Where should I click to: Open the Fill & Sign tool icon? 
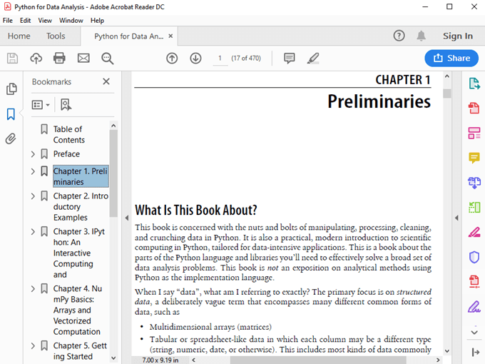tap(474, 307)
